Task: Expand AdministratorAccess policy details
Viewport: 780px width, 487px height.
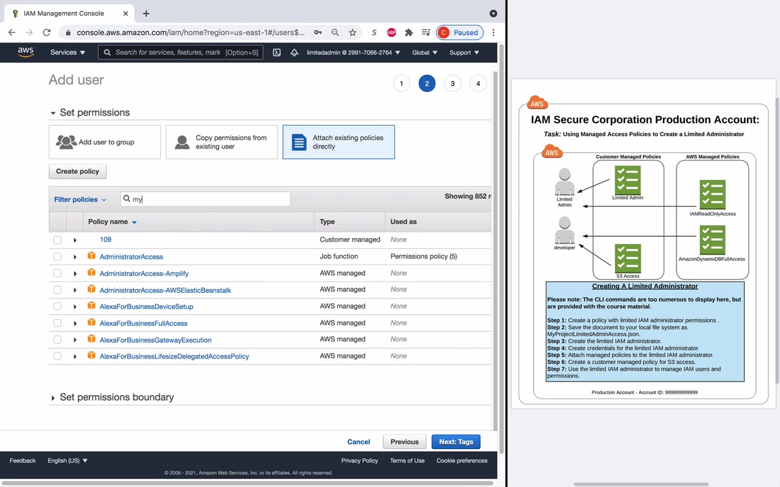Action: tap(75, 257)
